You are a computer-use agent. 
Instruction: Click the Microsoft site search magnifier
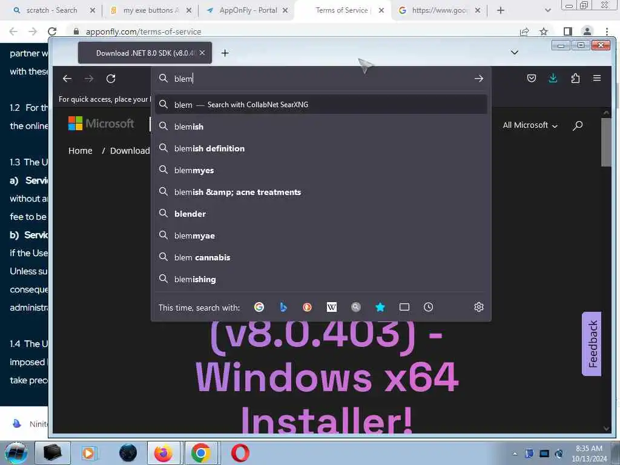[578, 126]
